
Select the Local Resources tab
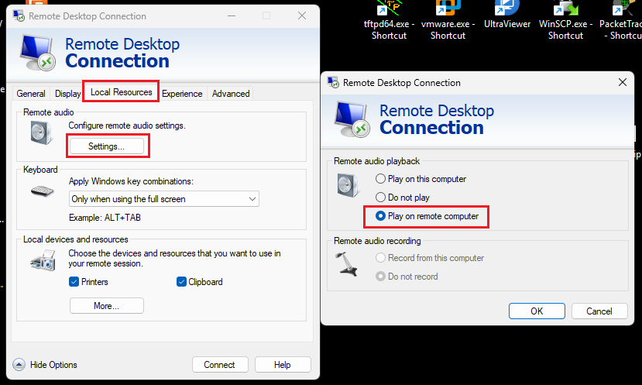[x=121, y=92]
